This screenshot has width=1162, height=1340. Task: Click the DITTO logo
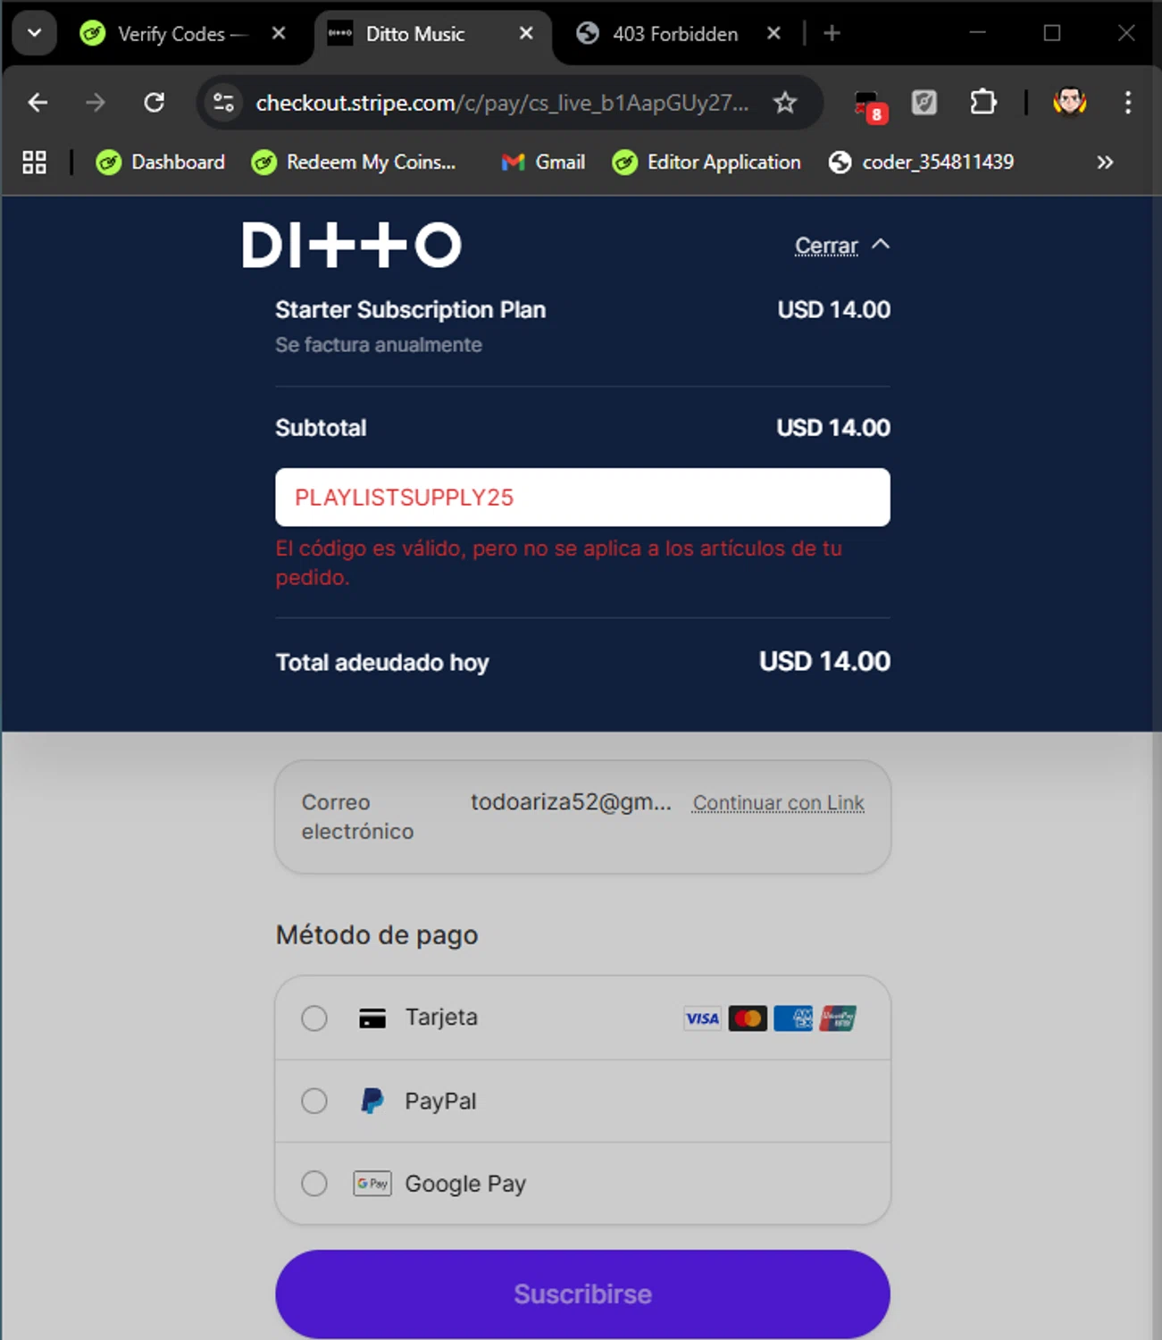coord(351,245)
